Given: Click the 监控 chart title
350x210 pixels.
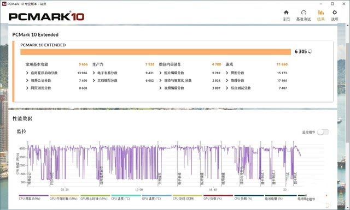Looking at the screenshot, I should pos(21,131).
